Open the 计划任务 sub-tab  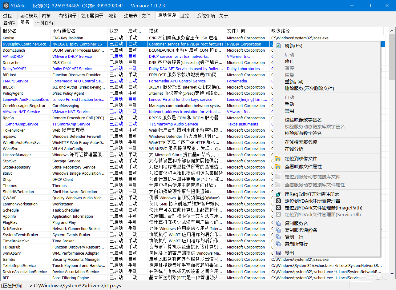pyautogui.click(x=44, y=23)
